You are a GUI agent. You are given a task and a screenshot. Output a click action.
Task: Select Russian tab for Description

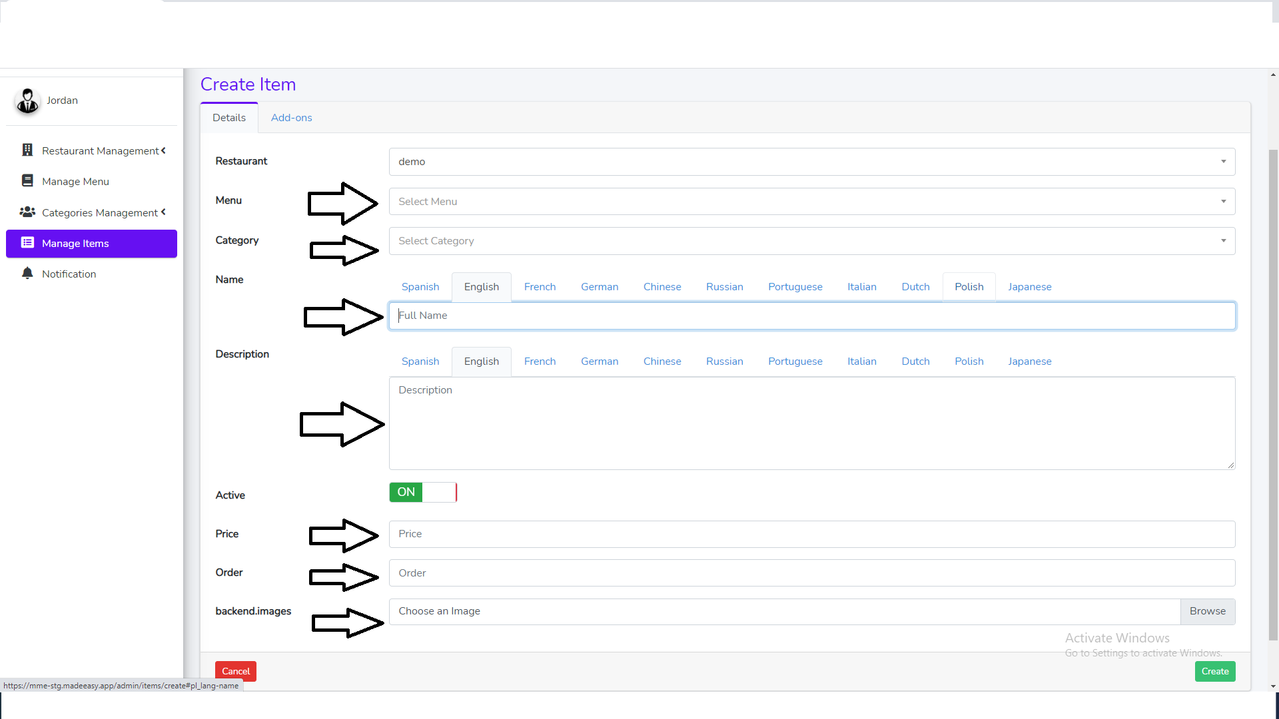[725, 361]
